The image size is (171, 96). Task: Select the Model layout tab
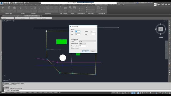3,93
